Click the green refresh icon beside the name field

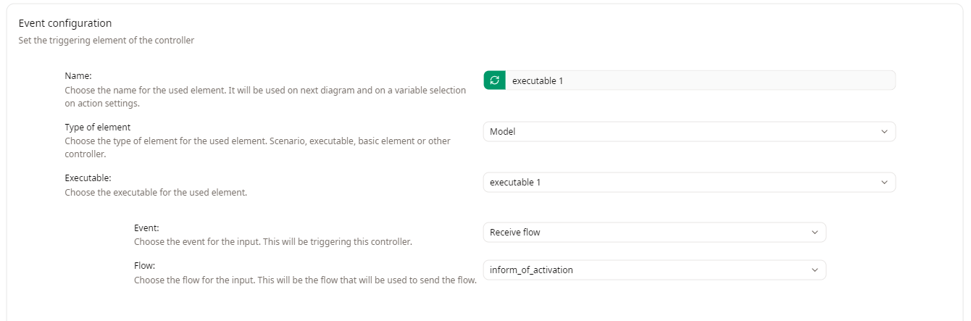[494, 80]
